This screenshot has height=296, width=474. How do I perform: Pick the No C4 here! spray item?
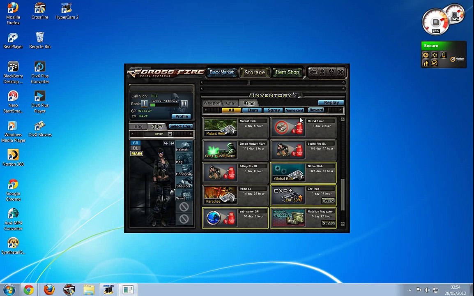tap(288, 127)
